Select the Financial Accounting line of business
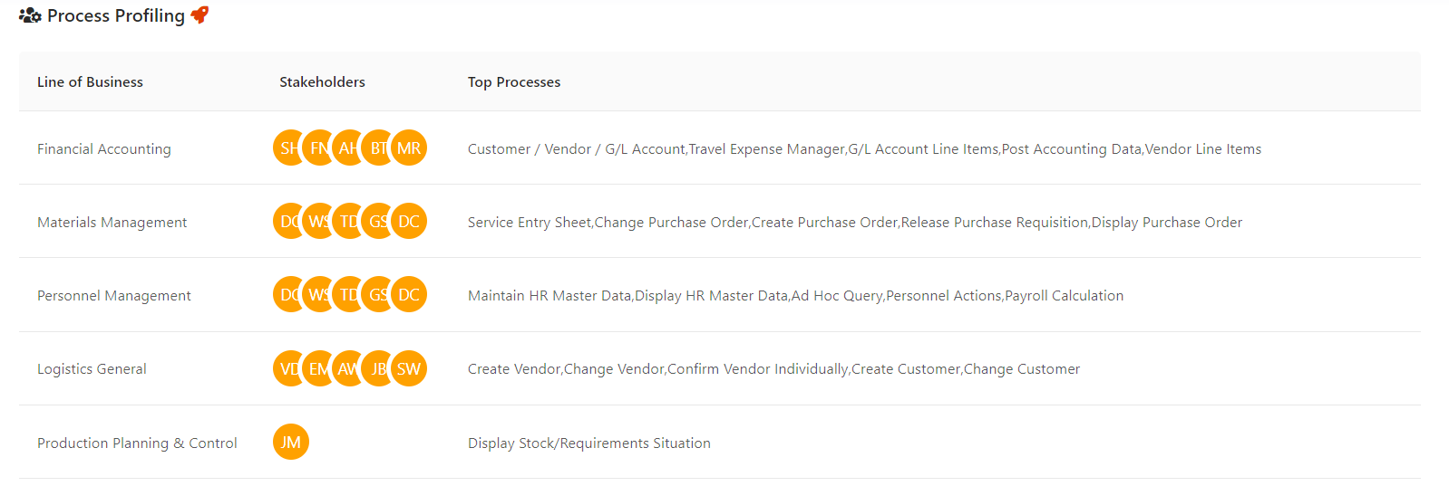The width and height of the screenshot is (1449, 486). pos(103,148)
